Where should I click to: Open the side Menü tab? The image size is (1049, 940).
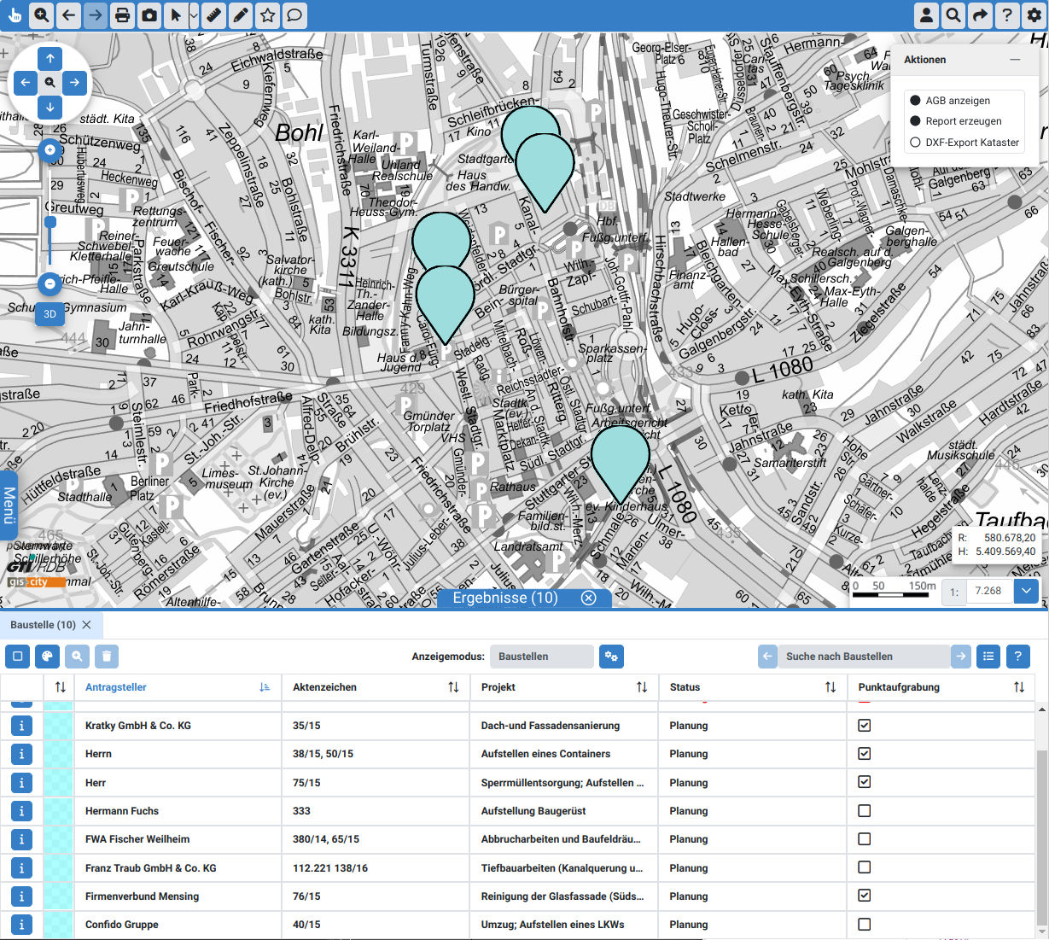tap(9, 505)
